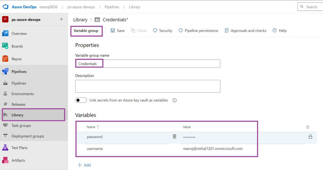The width and height of the screenshot is (323, 170).
Task: Open Pipeline permissions
Action: pyautogui.click(x=198, y=31)
